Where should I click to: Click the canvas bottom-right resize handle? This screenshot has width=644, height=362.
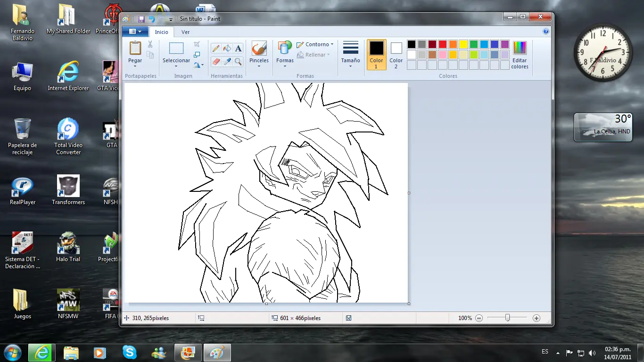[x=409, y=304]
